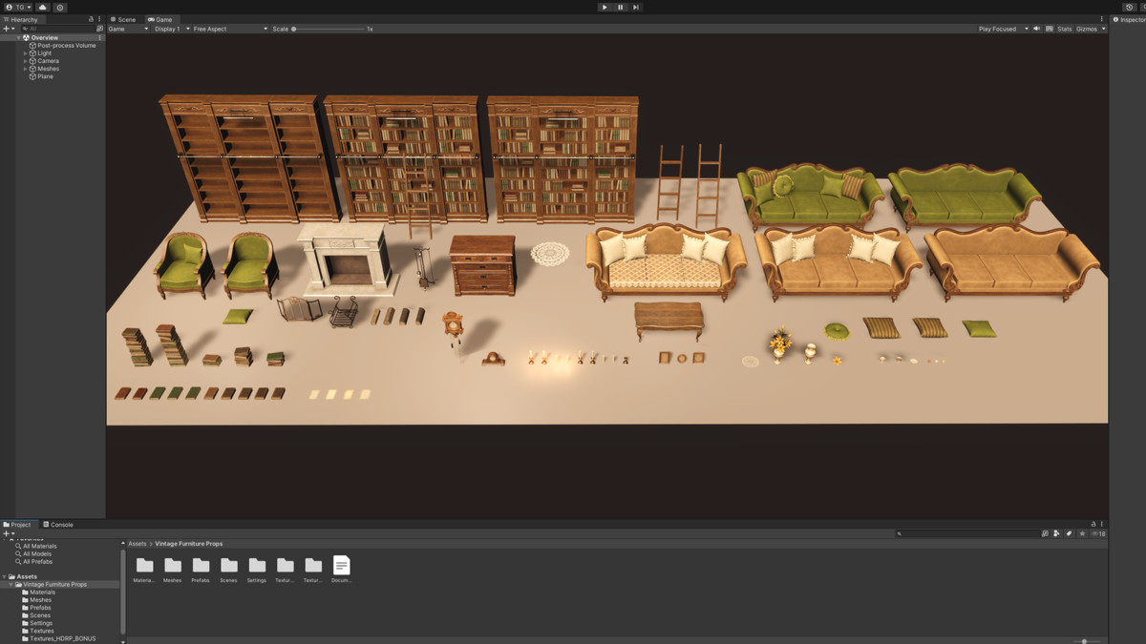The width and height of the screenshot is (1146, 644).
Task: Click the Hierarchy add (+) dropdown button
Action: click(x=9, y=29)
